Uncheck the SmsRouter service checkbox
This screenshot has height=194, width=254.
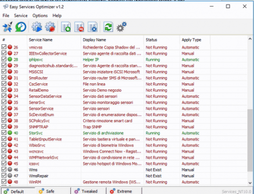coord(4,77)
